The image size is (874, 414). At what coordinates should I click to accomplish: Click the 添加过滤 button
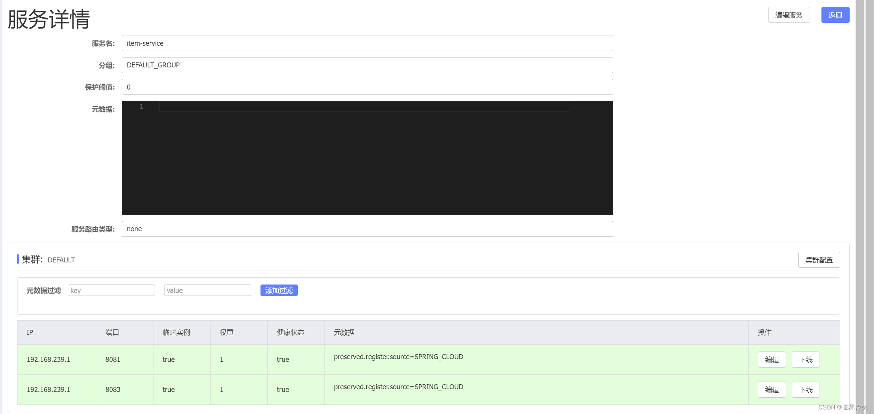point(279,290)
